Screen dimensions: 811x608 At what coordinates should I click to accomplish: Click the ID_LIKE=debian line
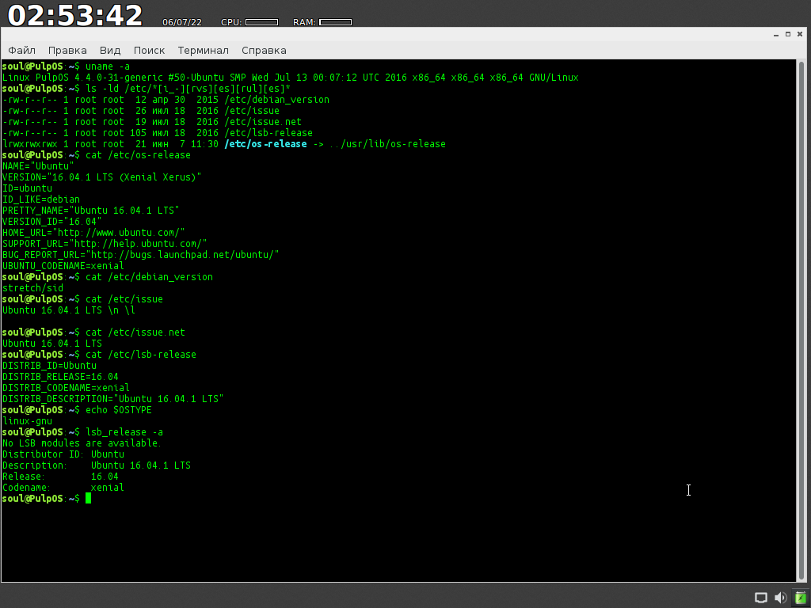click(41, 199)
